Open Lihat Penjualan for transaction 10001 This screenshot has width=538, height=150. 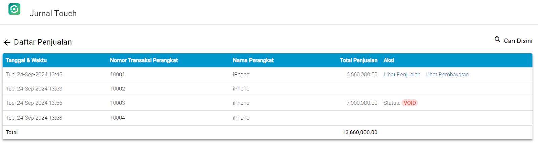[x=402, y=74]
